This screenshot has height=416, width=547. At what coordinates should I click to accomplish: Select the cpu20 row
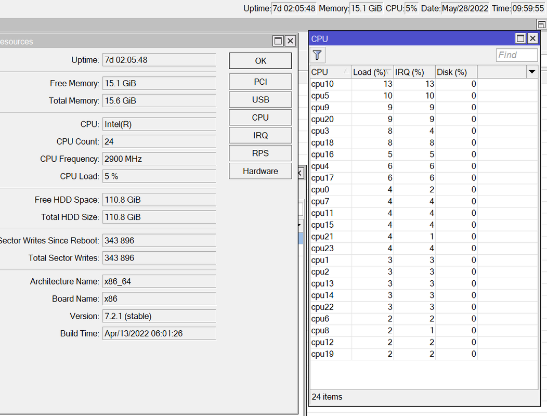click(x=423, y=120)
